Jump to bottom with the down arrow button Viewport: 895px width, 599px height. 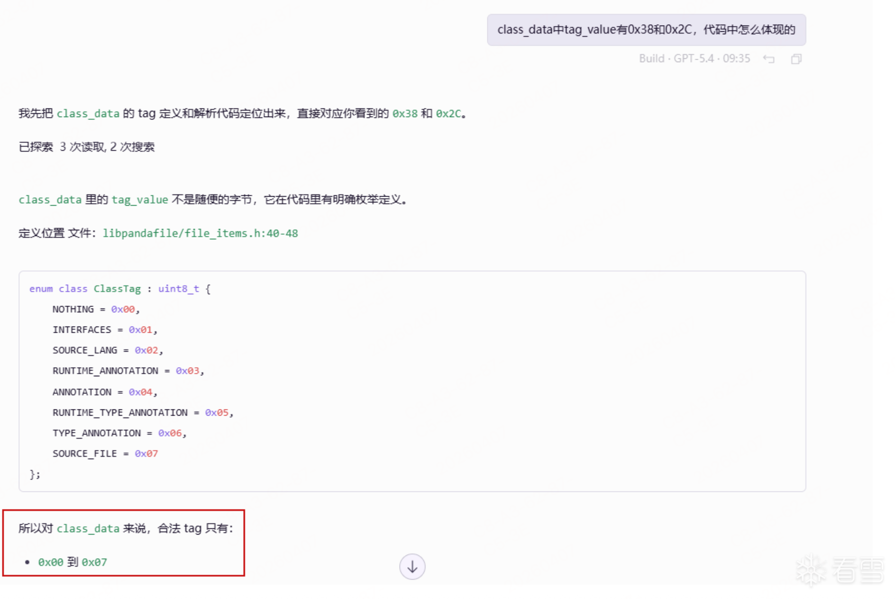pyautogui.click(x=412, y=566)
